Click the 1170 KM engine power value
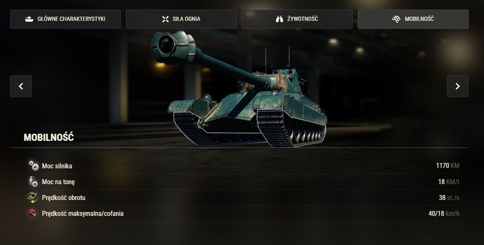The height and width of the screenshot is (245, 484). [x=448, y=166]
